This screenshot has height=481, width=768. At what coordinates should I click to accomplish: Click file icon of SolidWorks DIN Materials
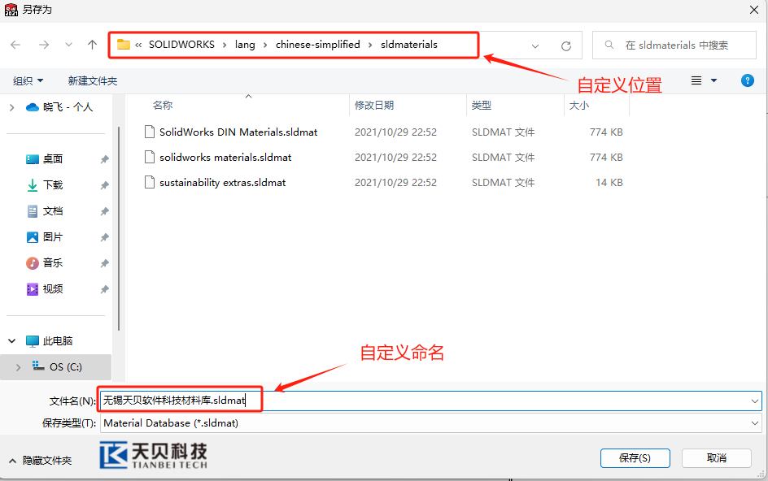(x=150, y=132)
